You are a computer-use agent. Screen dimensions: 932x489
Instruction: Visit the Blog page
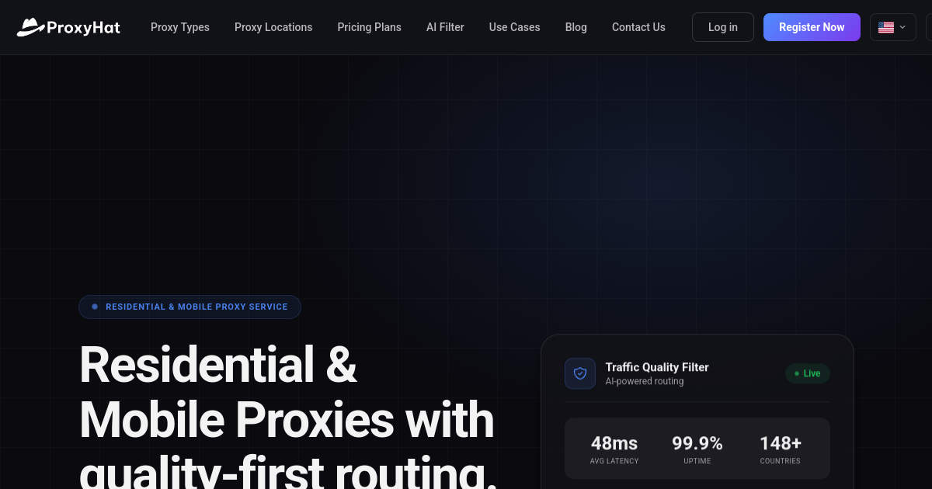tap(576, 27)
